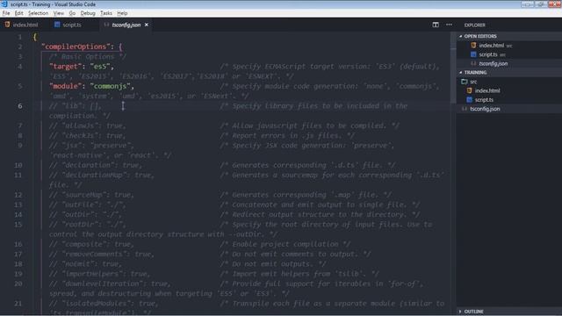This screenshot has width=562, height=316.
Task: Click the TypeScript file icon on script.ts tab
Action: [57, 25]
